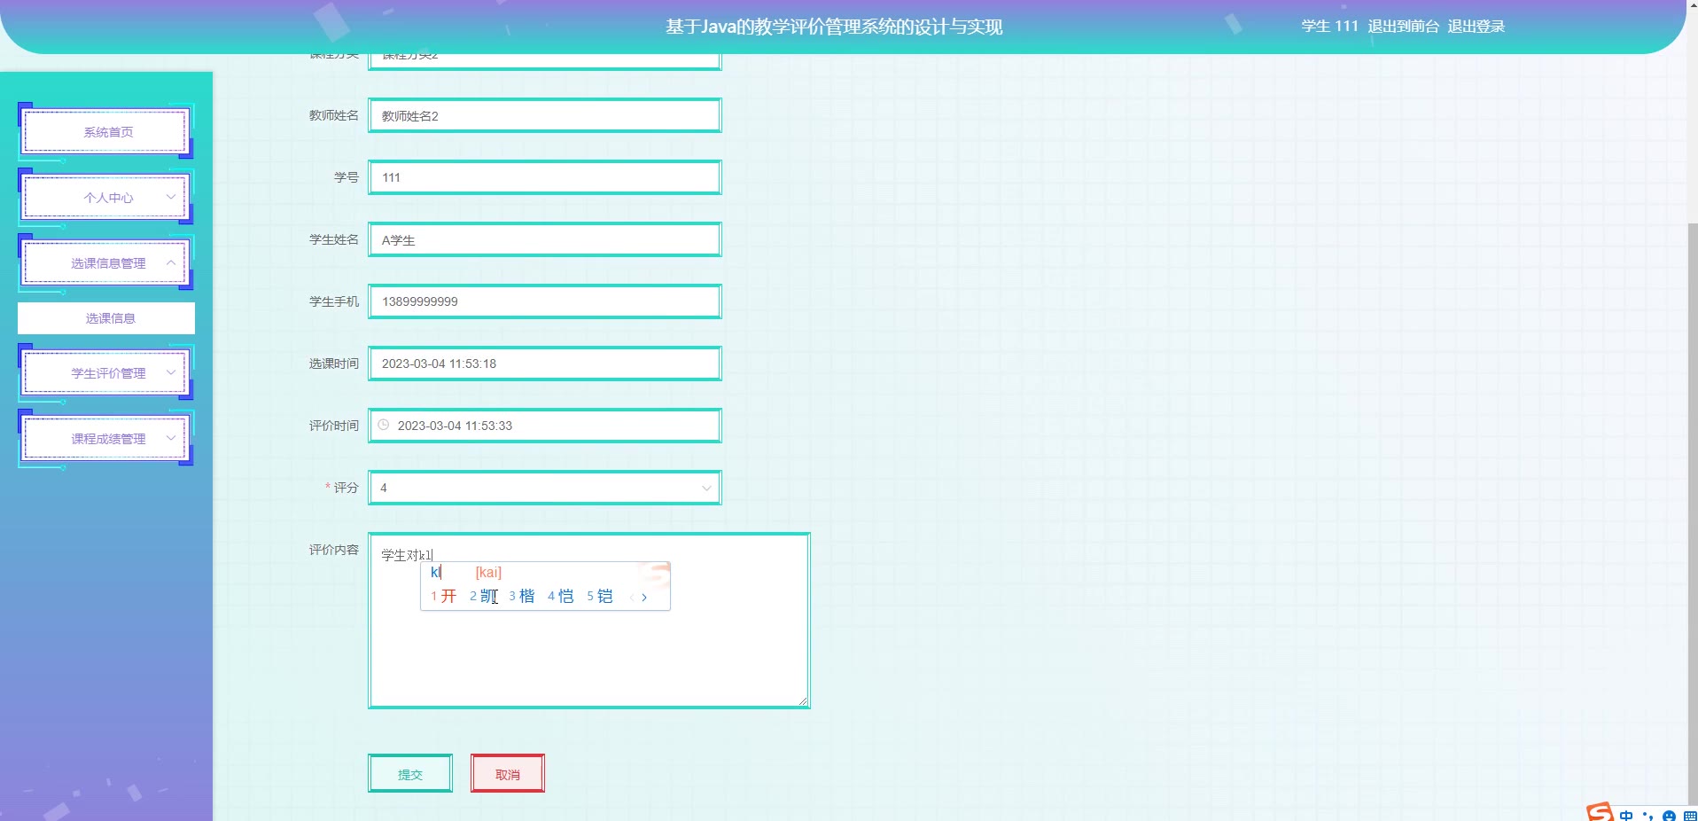1698x821 pixels.
Task: Expand 个人中心 sidebar menu
Action: (106, 197)
